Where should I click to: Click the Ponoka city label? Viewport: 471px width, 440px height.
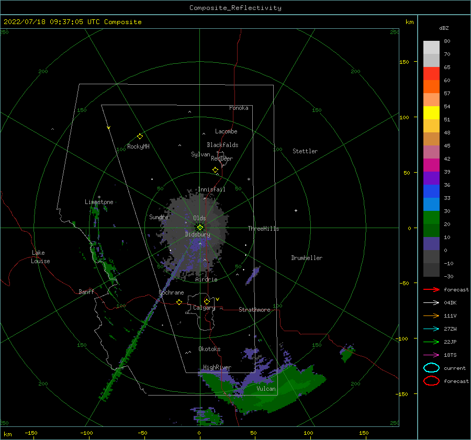(x=239, y=108)
